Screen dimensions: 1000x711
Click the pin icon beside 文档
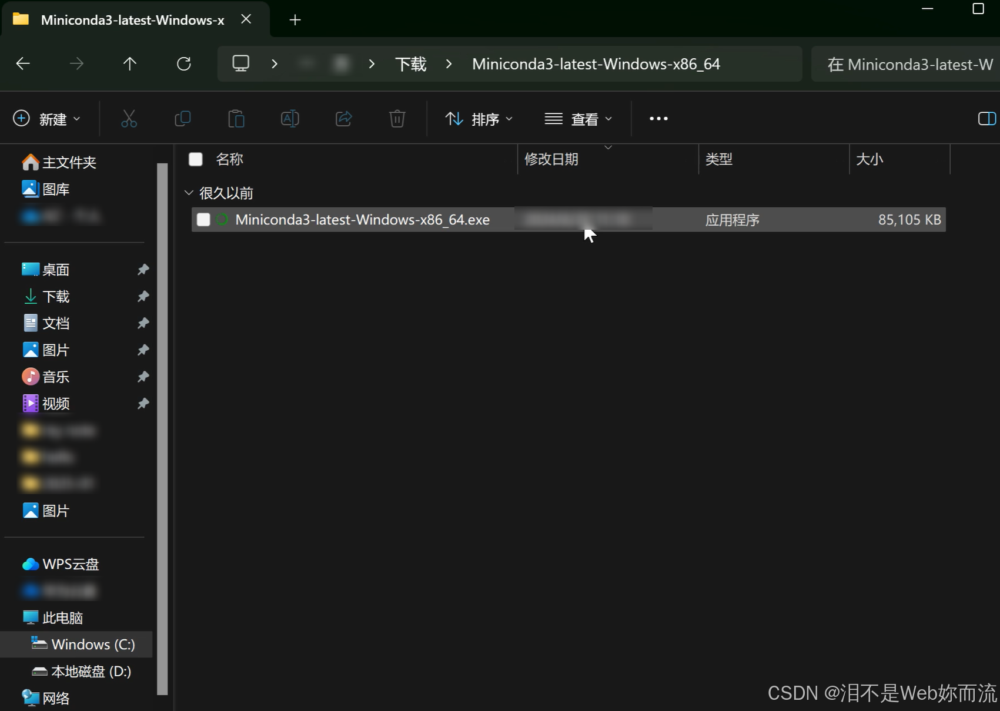143,323
